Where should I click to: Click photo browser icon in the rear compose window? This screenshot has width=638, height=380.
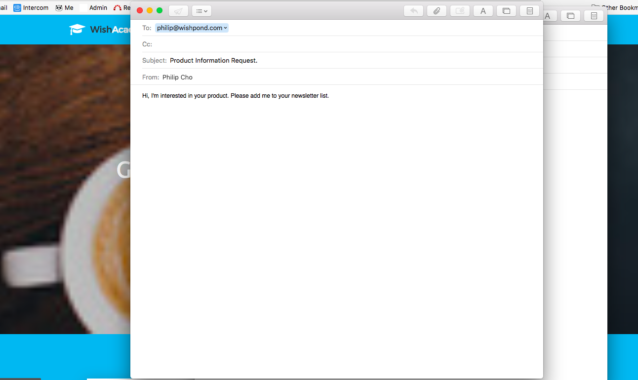[x=570, y=16]
